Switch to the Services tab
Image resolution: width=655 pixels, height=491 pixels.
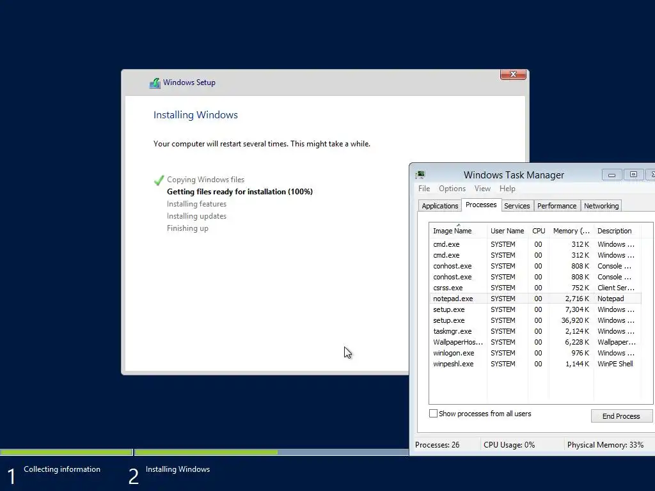point(517,206)
